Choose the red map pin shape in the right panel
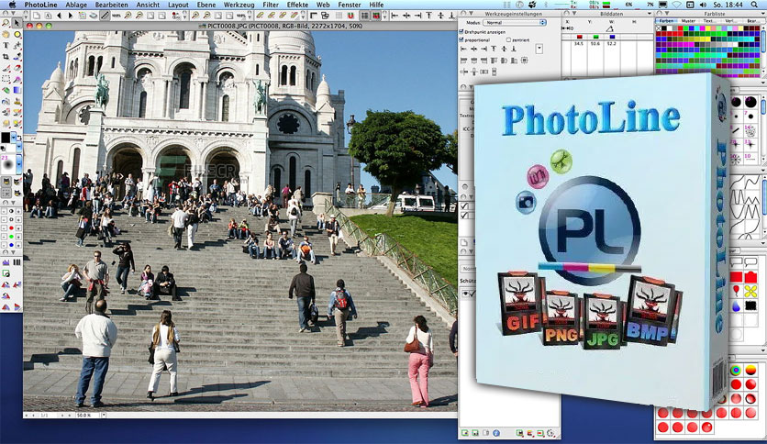This screenshot has width=767, height=444. point(736,292)
